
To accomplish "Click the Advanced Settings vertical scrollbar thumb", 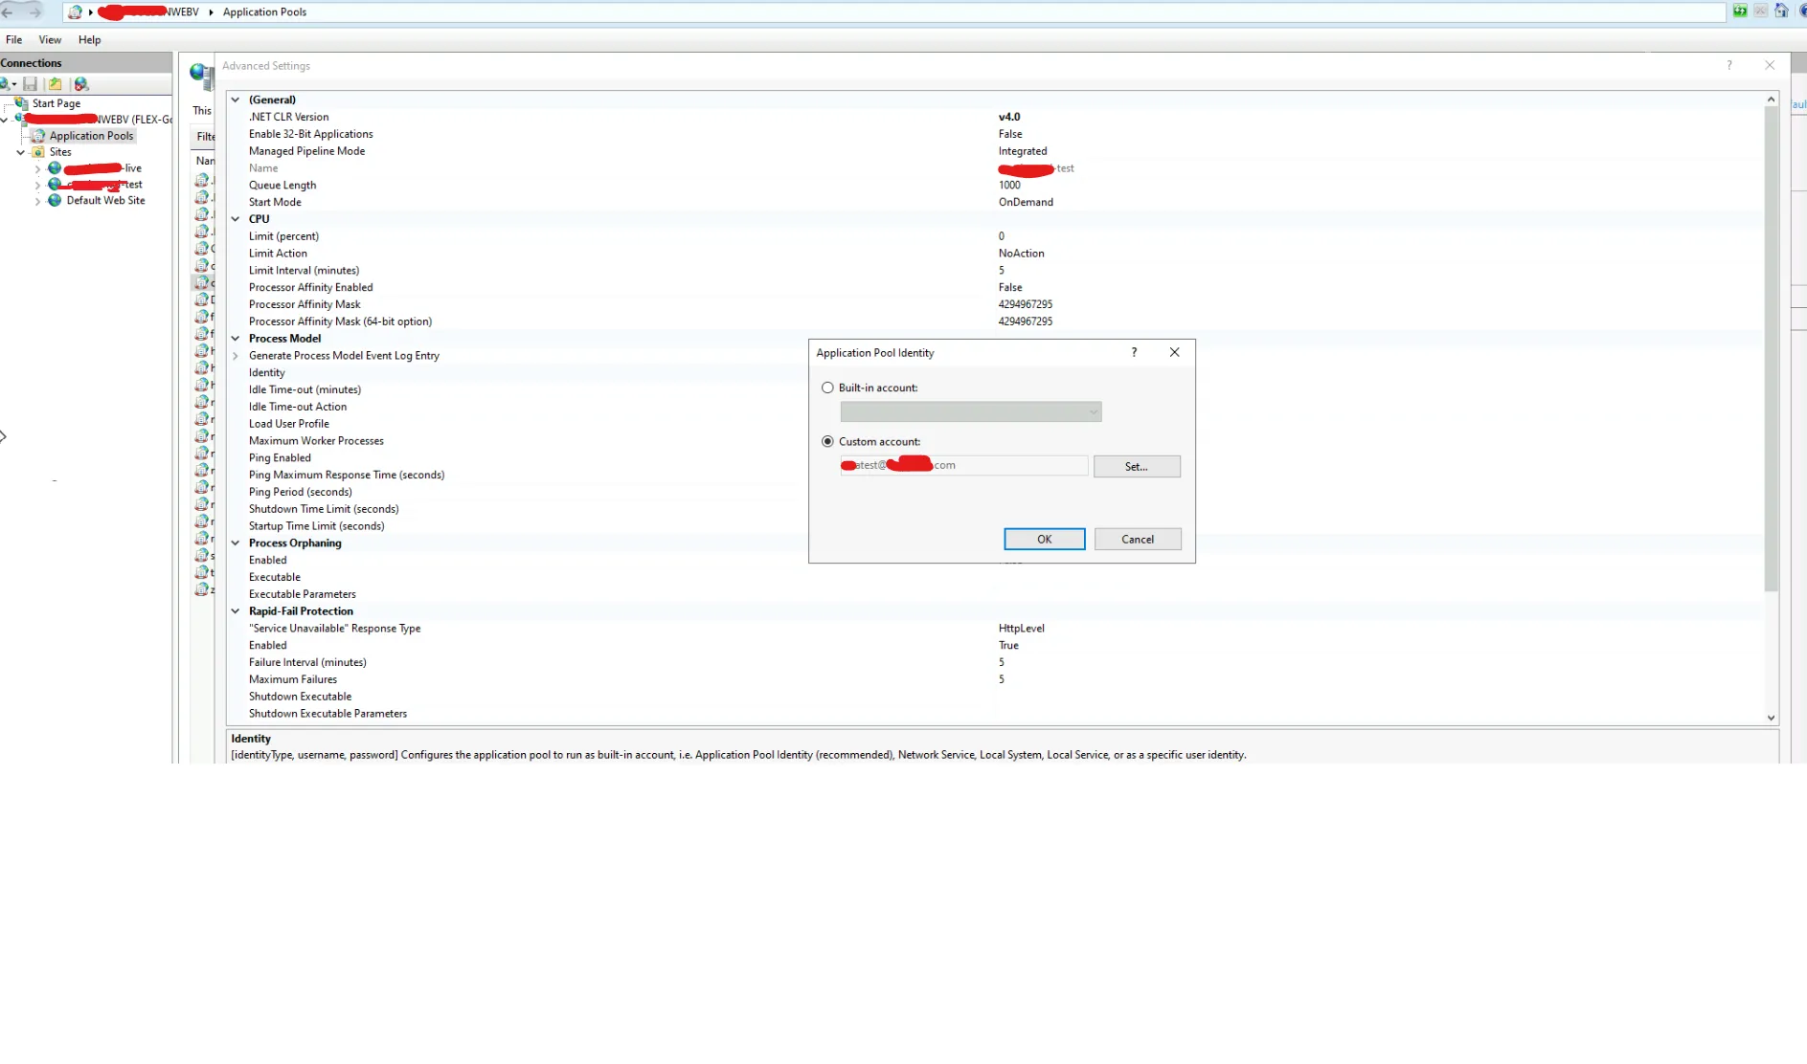I will 1771,349.
